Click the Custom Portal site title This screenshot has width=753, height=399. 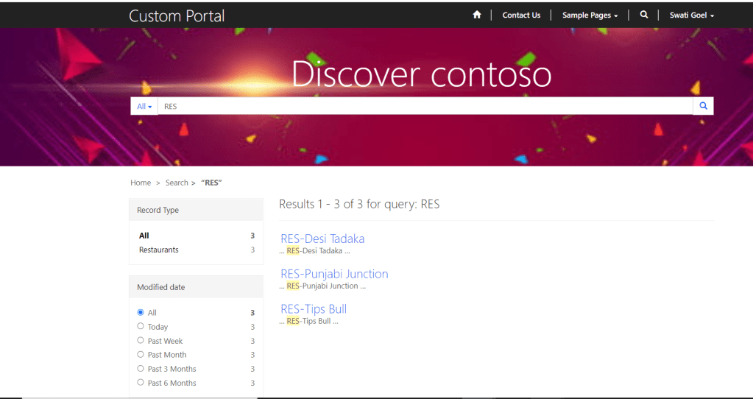tap(177, 15)
